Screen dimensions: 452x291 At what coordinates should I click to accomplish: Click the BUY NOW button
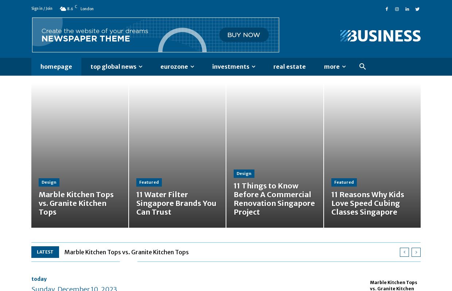point(243,35)
